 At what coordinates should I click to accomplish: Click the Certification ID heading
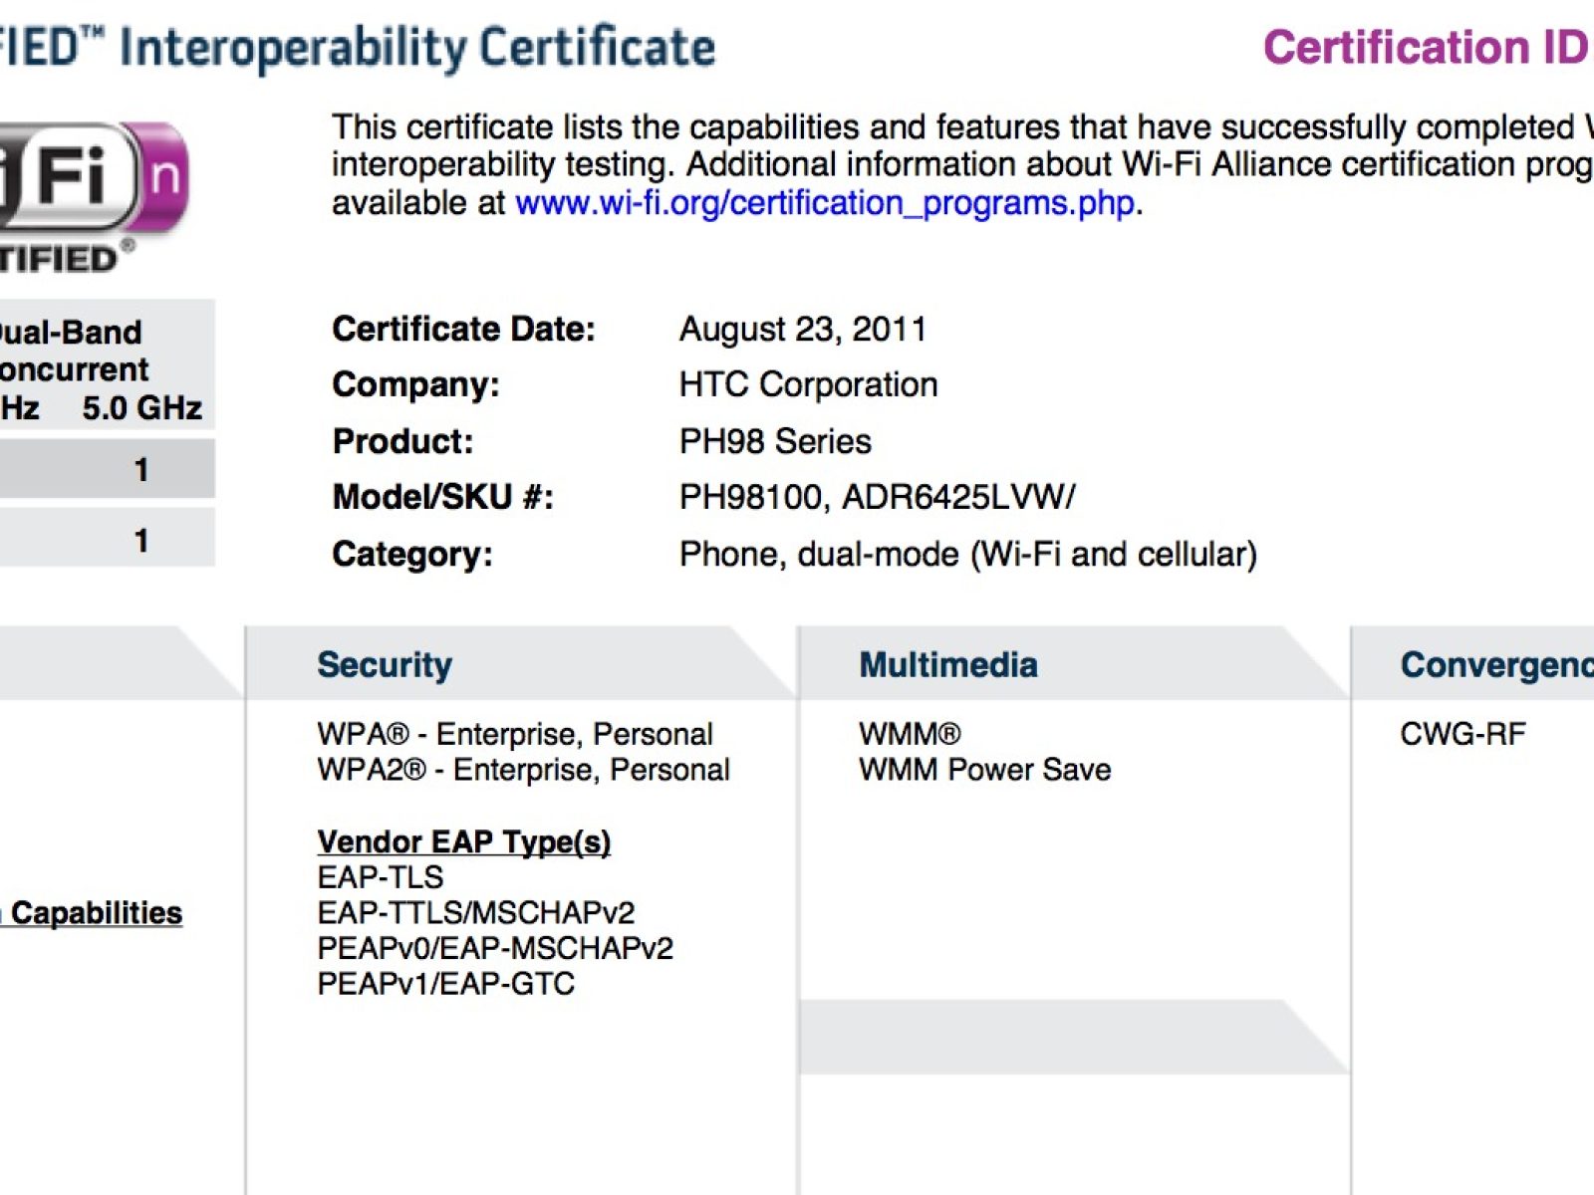(1427, 47)
